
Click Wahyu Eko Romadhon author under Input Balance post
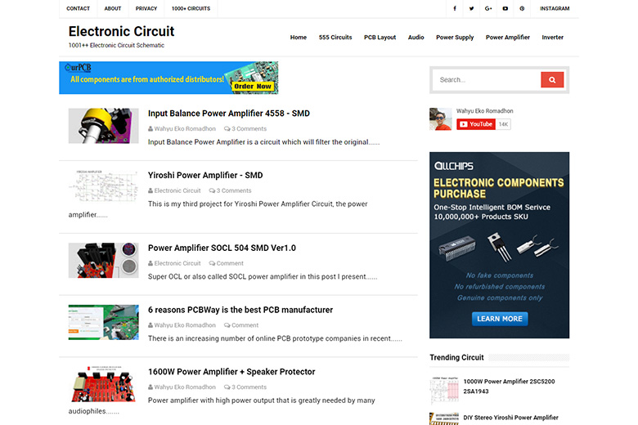coord(185,129)
